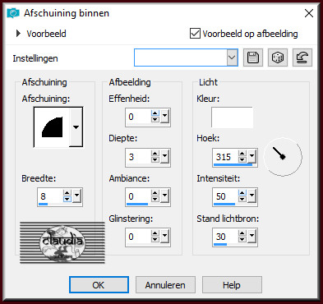Decrease the Breedte value with down arrow

pyautogui.click(x=67, y=200)
